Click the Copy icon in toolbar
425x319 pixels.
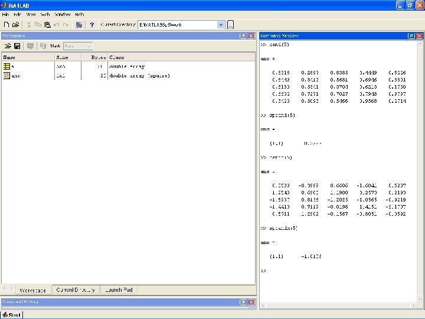[38, 25]
